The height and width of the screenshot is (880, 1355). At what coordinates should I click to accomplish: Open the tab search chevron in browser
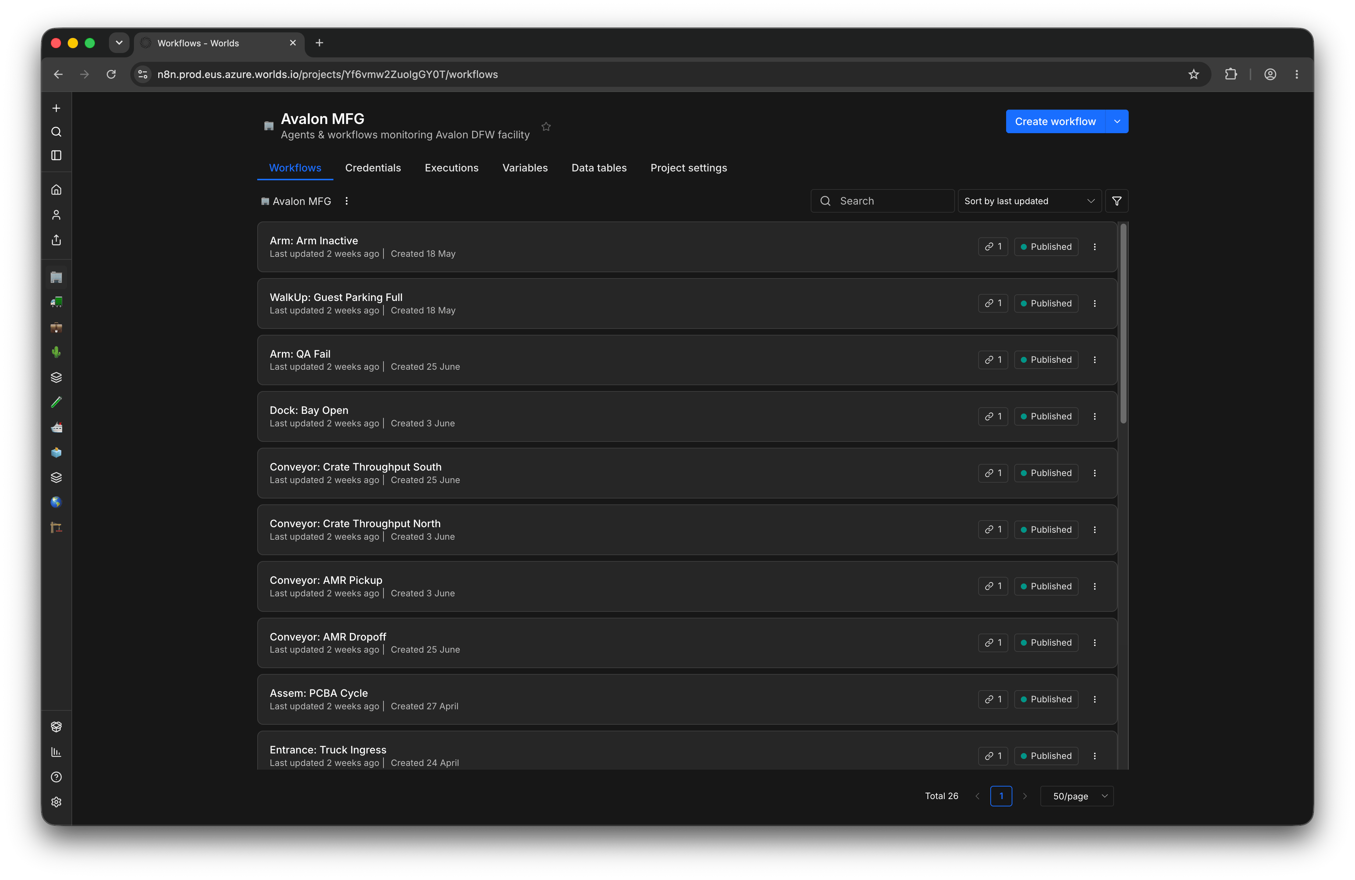point(119,43)
